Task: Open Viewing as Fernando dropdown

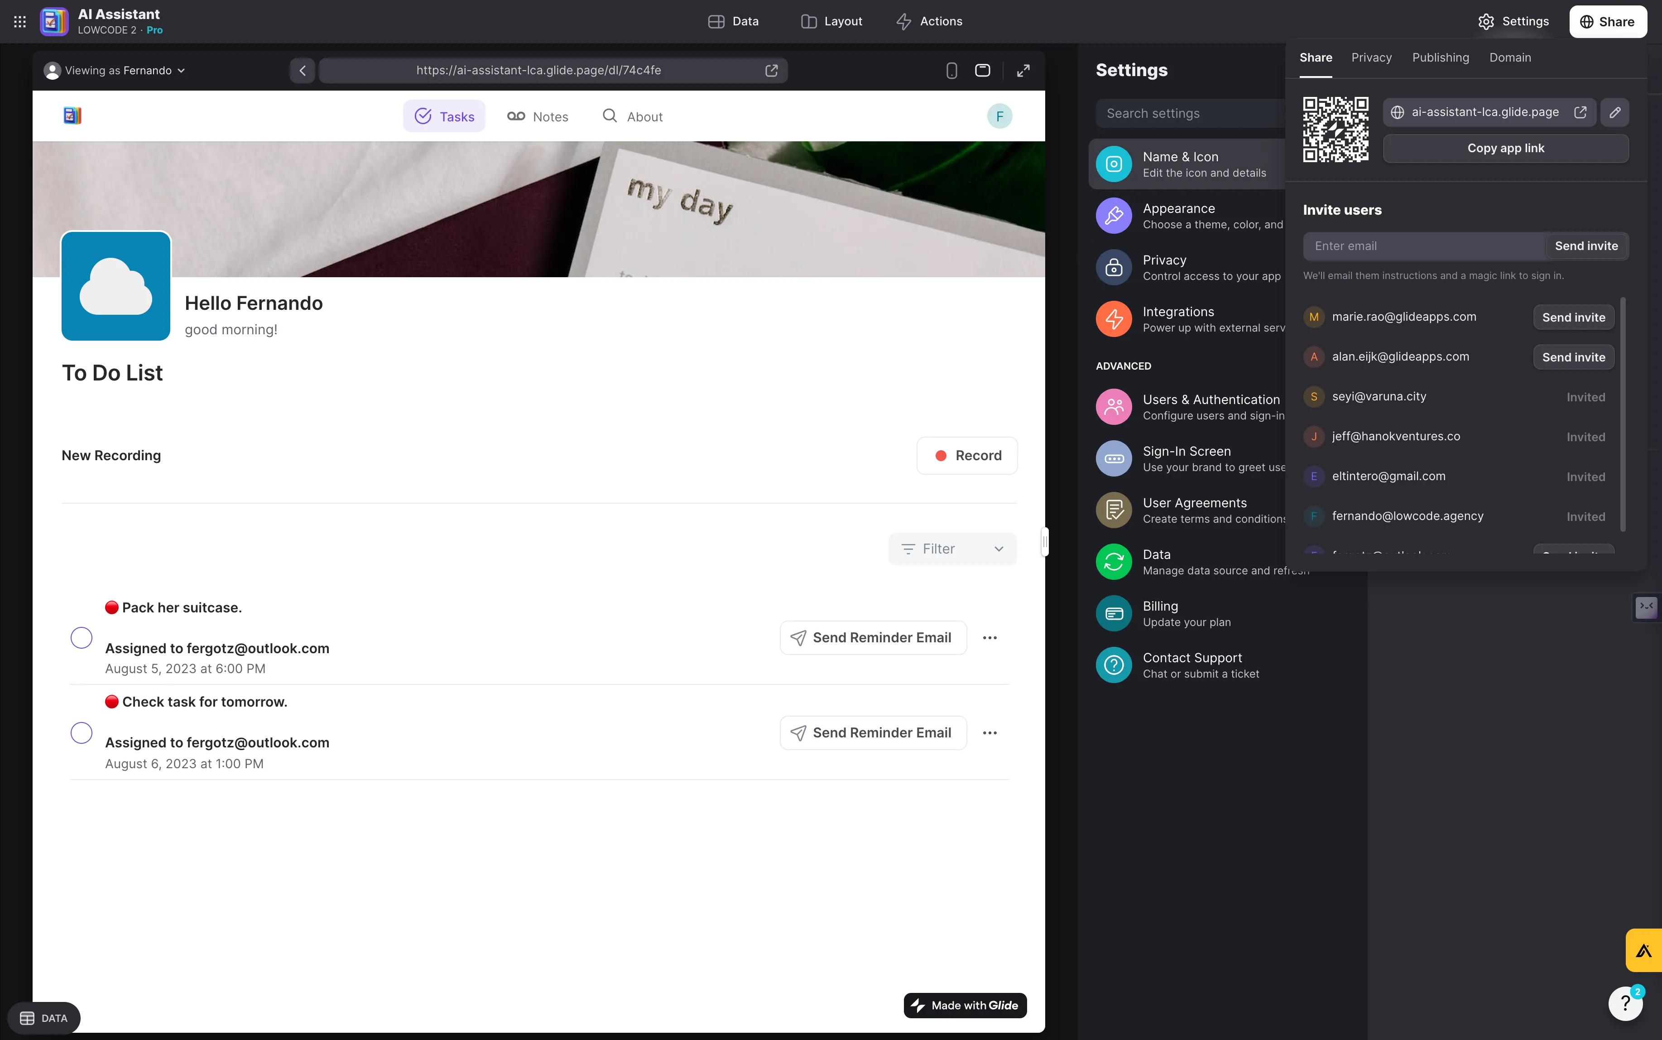Action: [114, 70]
